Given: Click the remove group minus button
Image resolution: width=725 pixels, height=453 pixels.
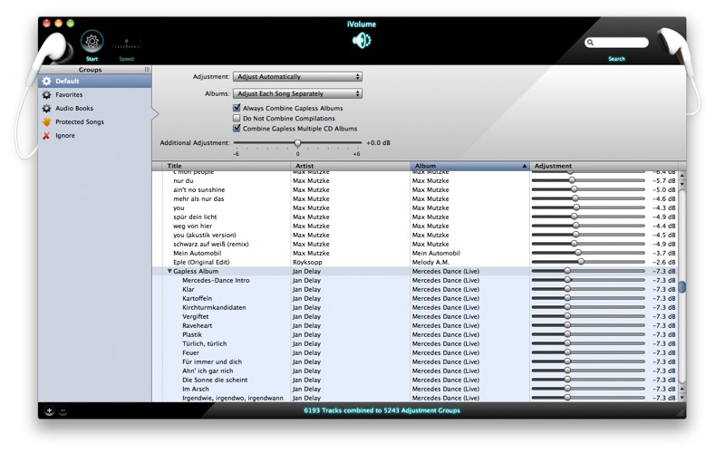Looking at the screenshot, I should pyautogui.click(x=63, y=410).
